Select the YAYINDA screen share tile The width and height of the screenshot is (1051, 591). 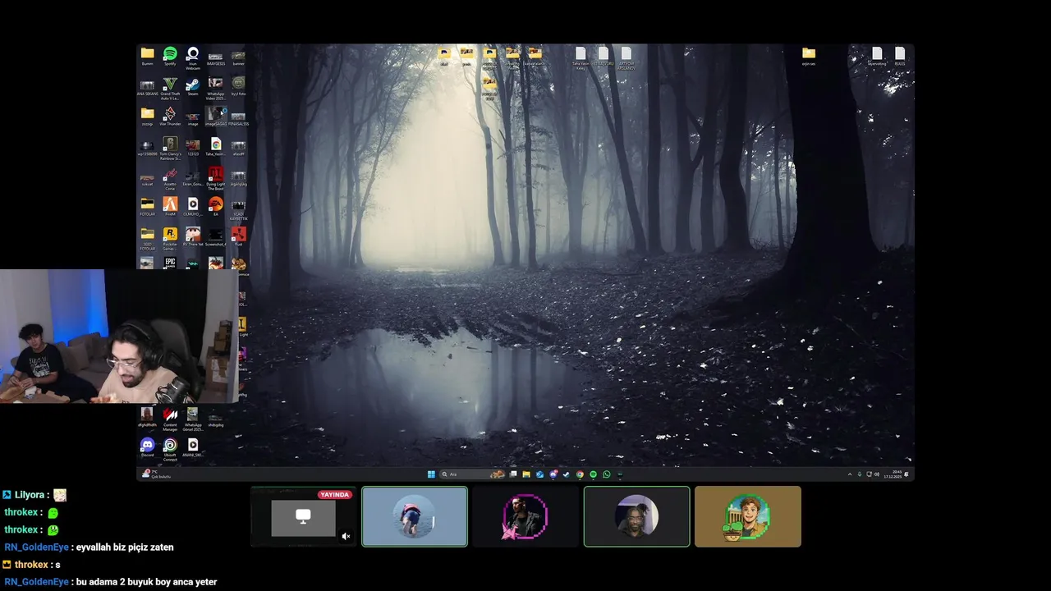(x=303, y=517)
